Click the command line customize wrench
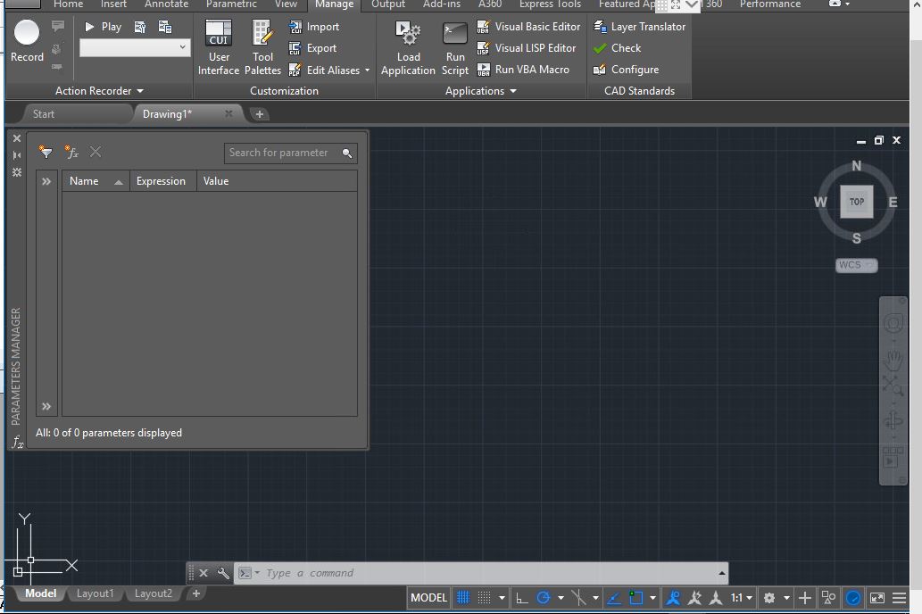This screenshot has height=614, width=922. click(x=223, y=573)
